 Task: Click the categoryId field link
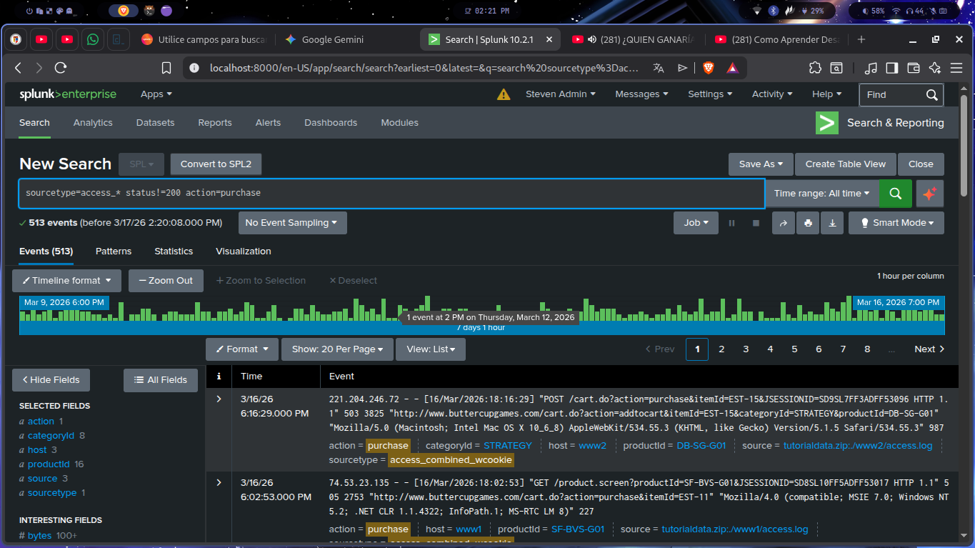51,436
